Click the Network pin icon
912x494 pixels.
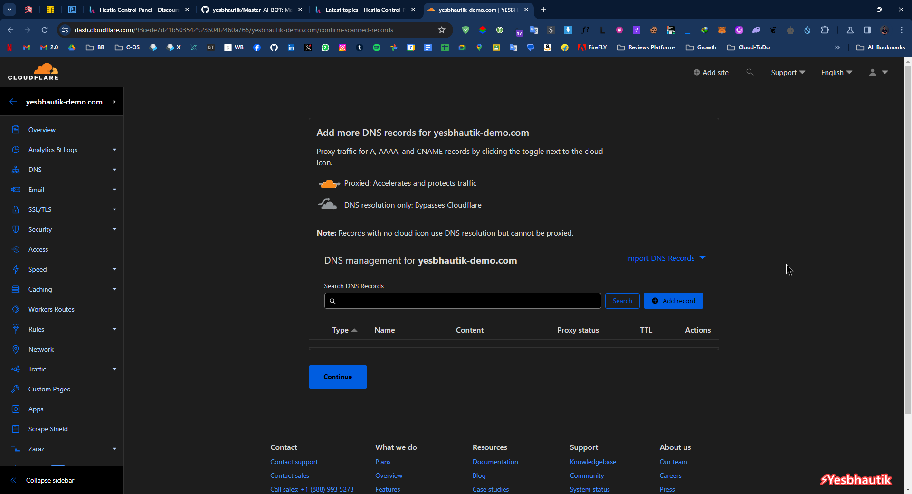[x=16, y=349]
